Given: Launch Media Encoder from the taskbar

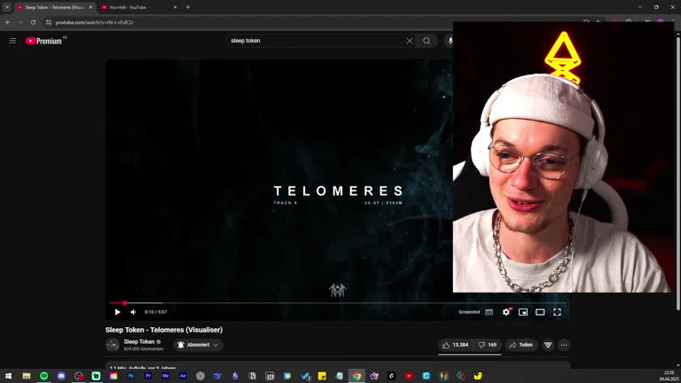Looking at the screenshot, I should [166, 376].
